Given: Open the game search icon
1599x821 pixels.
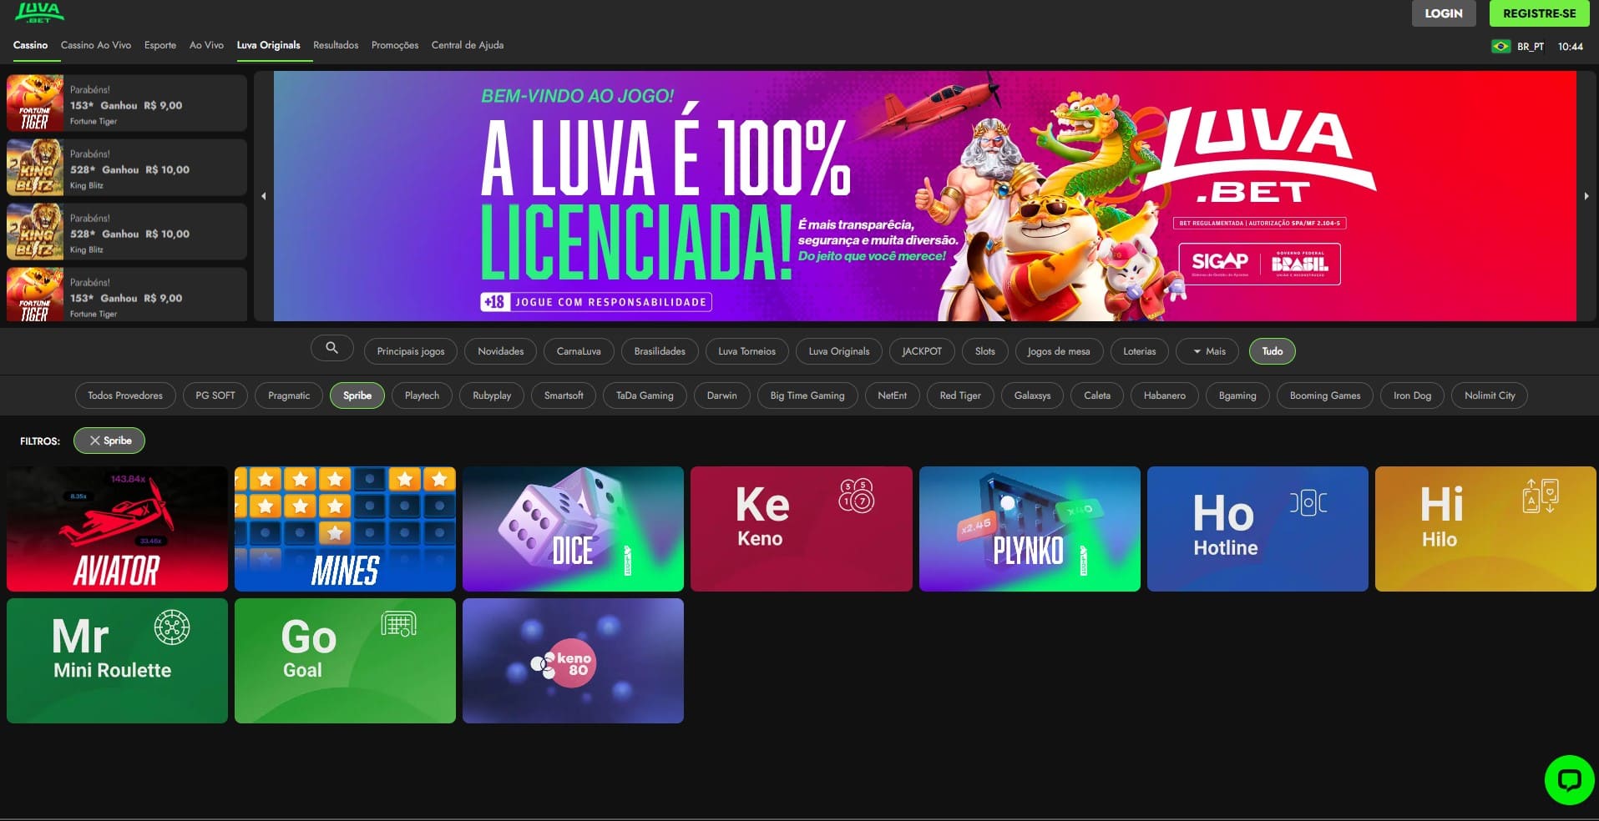Looking at the screenshot, I should point(331,348).
